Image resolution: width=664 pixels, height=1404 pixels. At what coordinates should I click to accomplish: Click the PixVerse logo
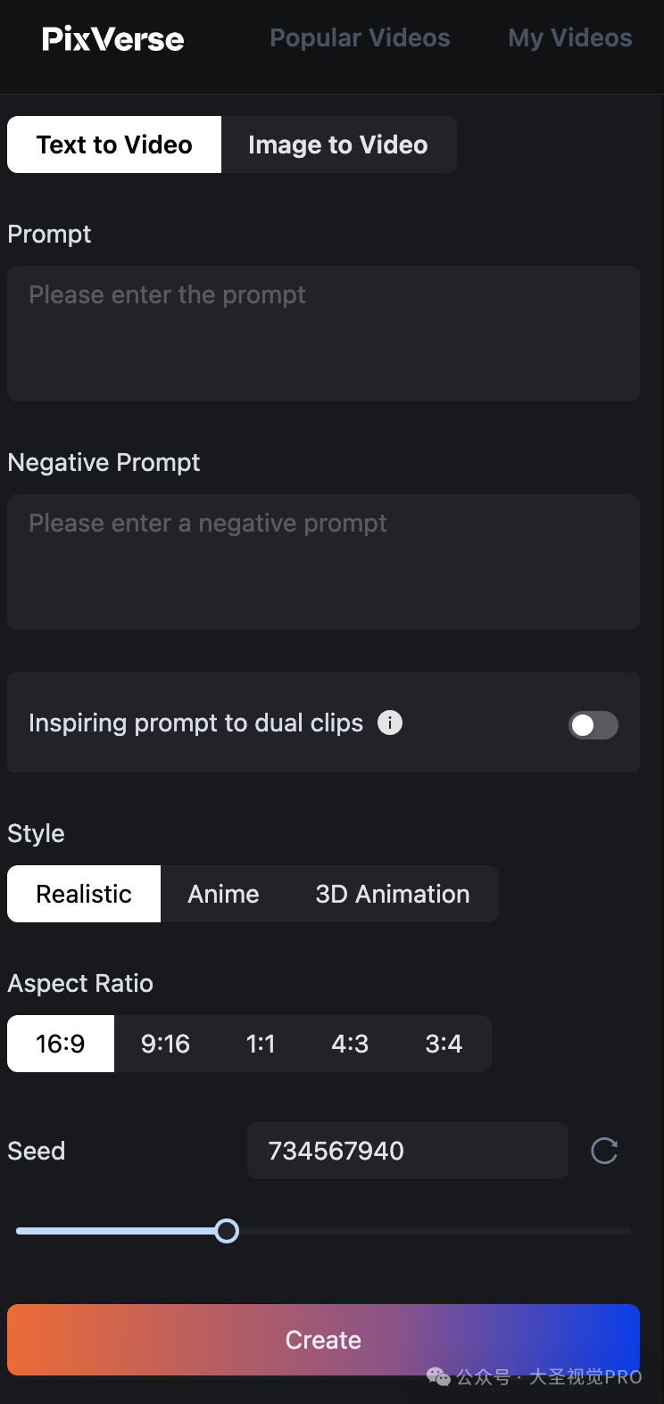(113, 38)
